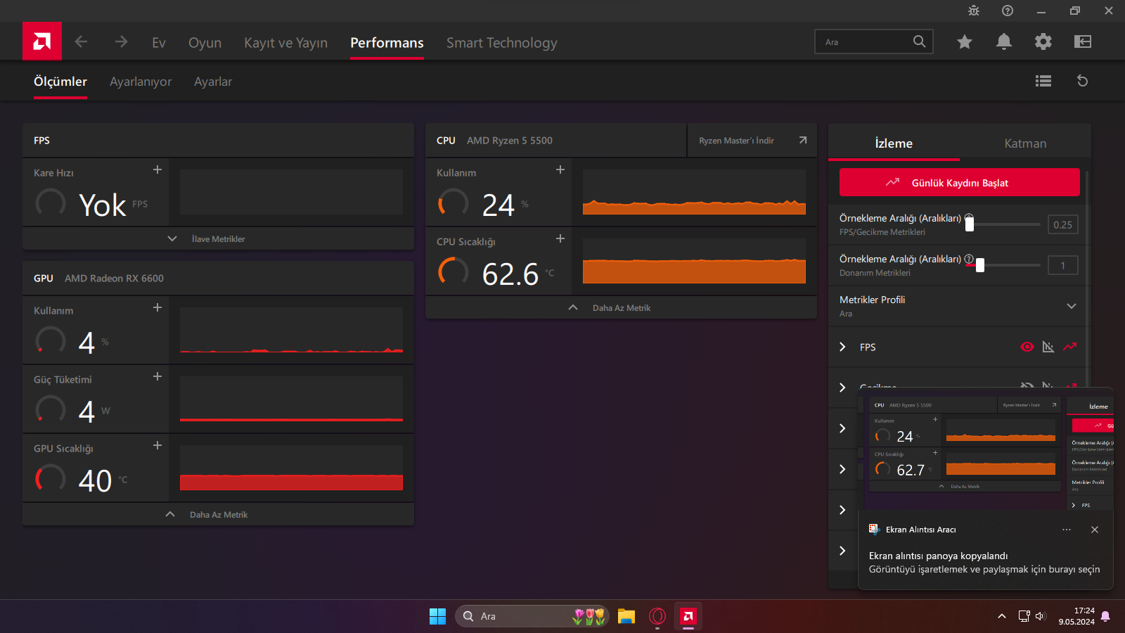Open help question mark in title bar
The image size is (1125, 633).
click(x=1008, y=11)
